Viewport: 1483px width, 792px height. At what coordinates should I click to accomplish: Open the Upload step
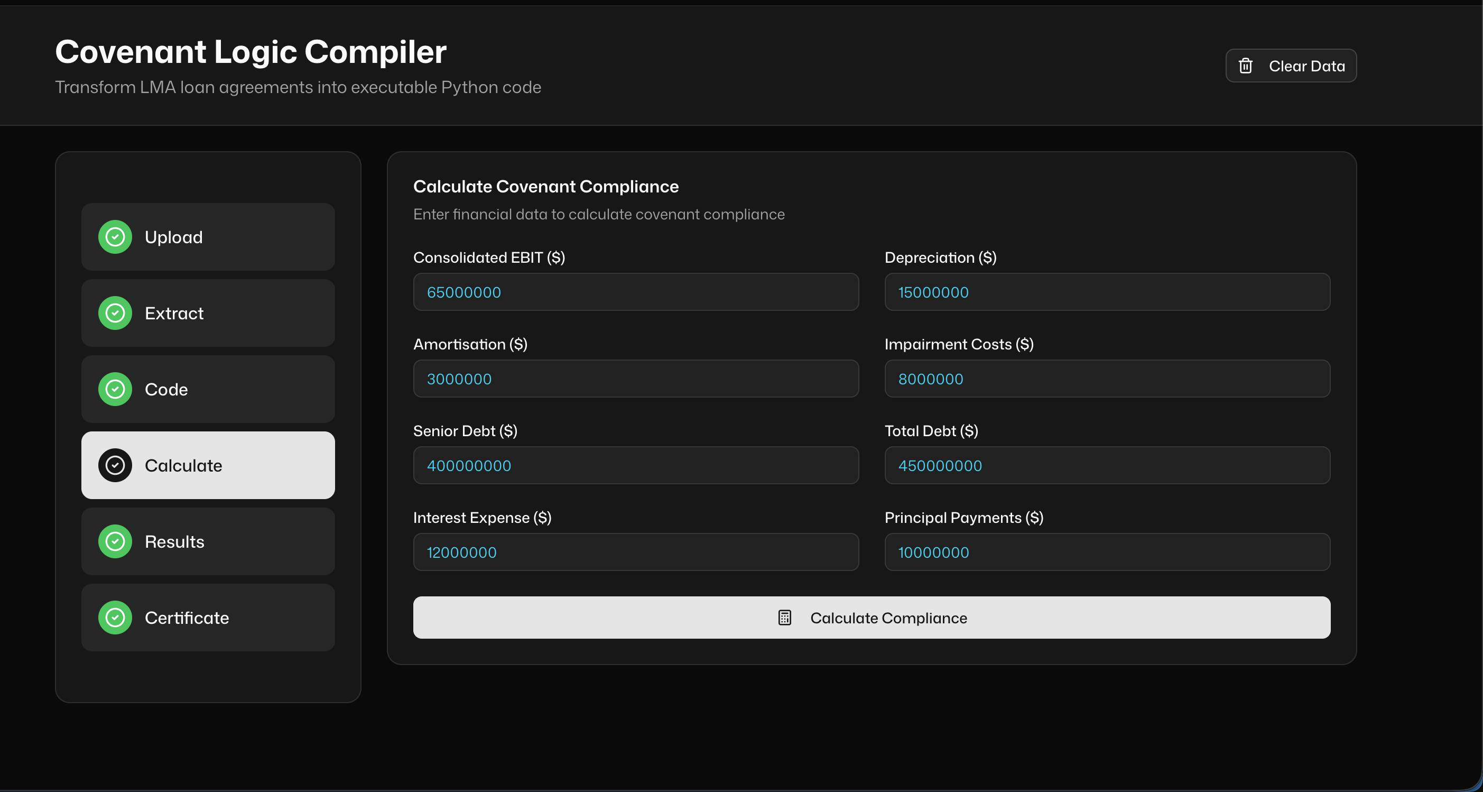pos(208,237)
